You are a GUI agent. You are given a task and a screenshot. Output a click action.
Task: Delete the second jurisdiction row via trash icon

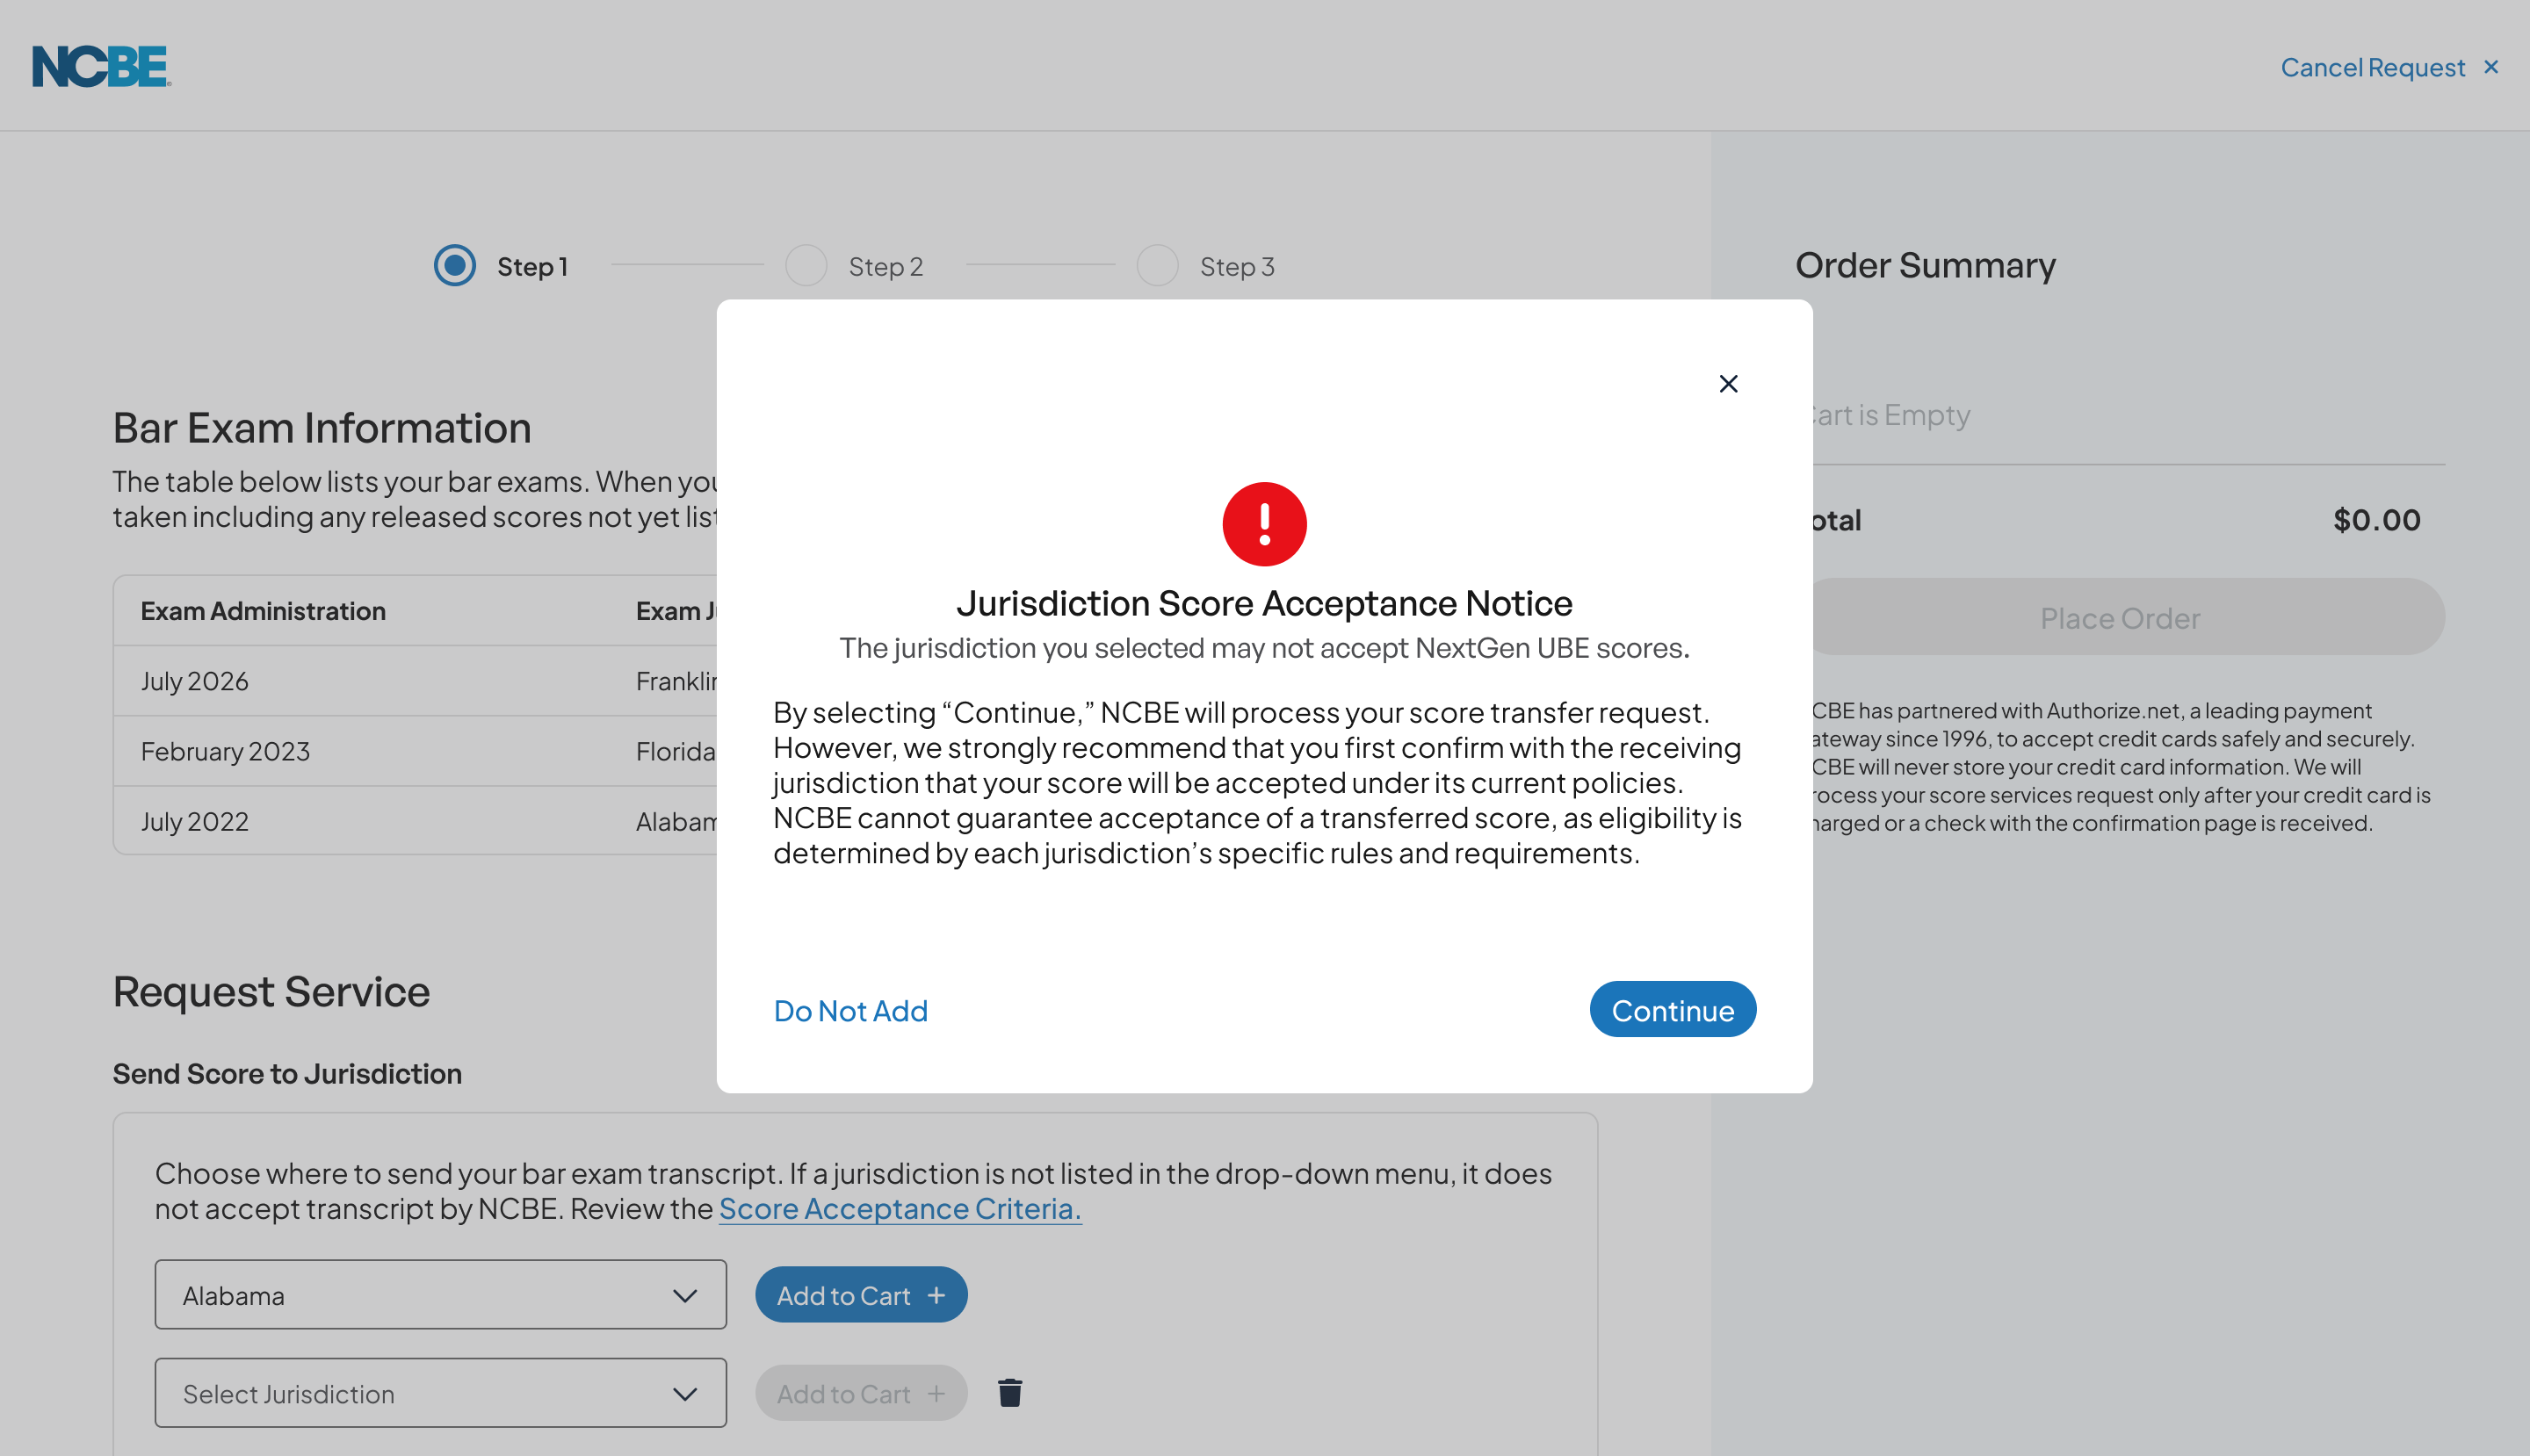coord(1010,1392)
